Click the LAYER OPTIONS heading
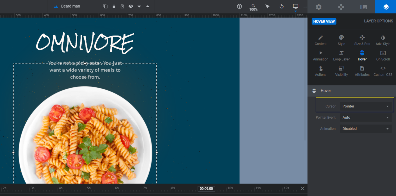Image resolution: width=396 pixels, height=196 pixels. [x=379, y=21]
